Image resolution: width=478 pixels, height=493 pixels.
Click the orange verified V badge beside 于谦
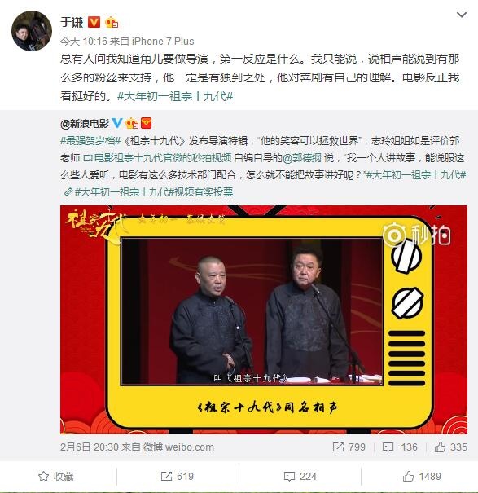[94, 22]
